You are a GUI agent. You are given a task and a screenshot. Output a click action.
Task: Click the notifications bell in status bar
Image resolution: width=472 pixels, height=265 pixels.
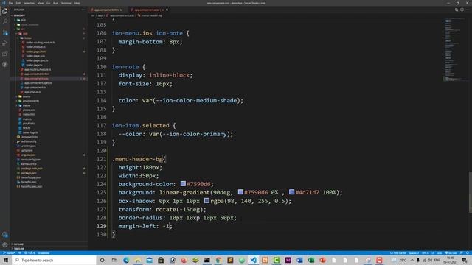pyautogui.click(x=468, y=253)
